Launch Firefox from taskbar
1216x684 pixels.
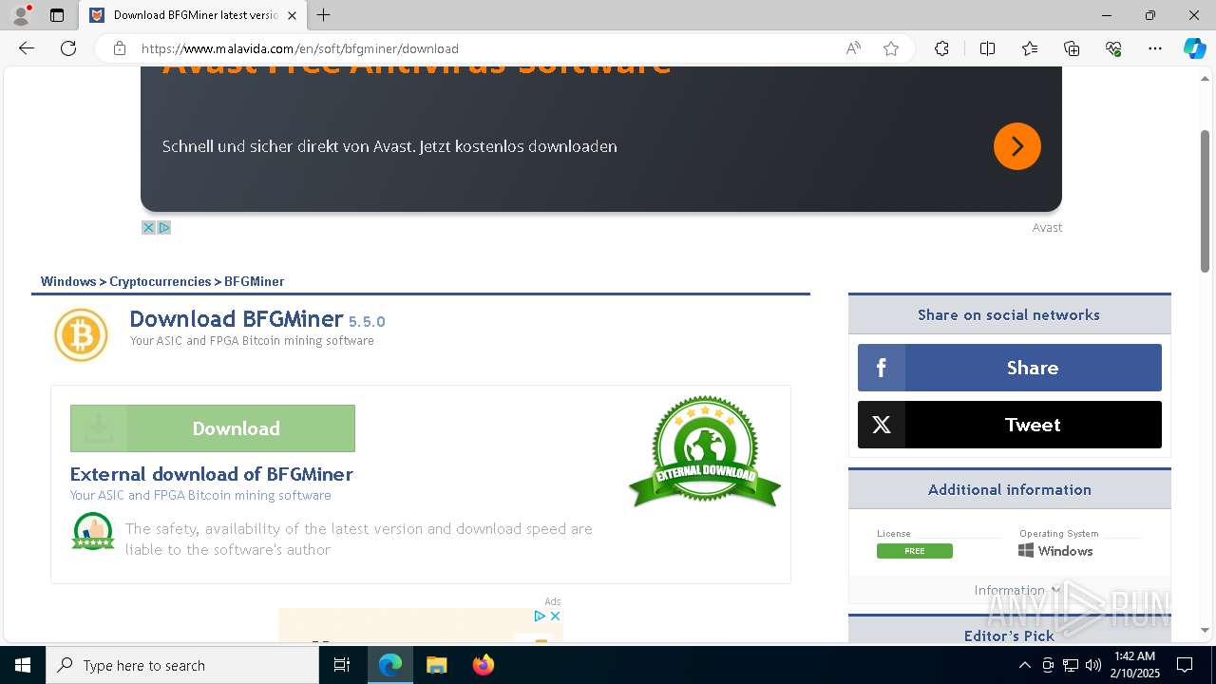[x=484, y=665]
